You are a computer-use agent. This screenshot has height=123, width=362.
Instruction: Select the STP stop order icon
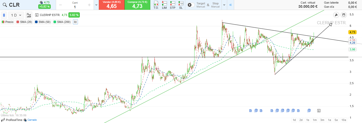tap(173, 5)
